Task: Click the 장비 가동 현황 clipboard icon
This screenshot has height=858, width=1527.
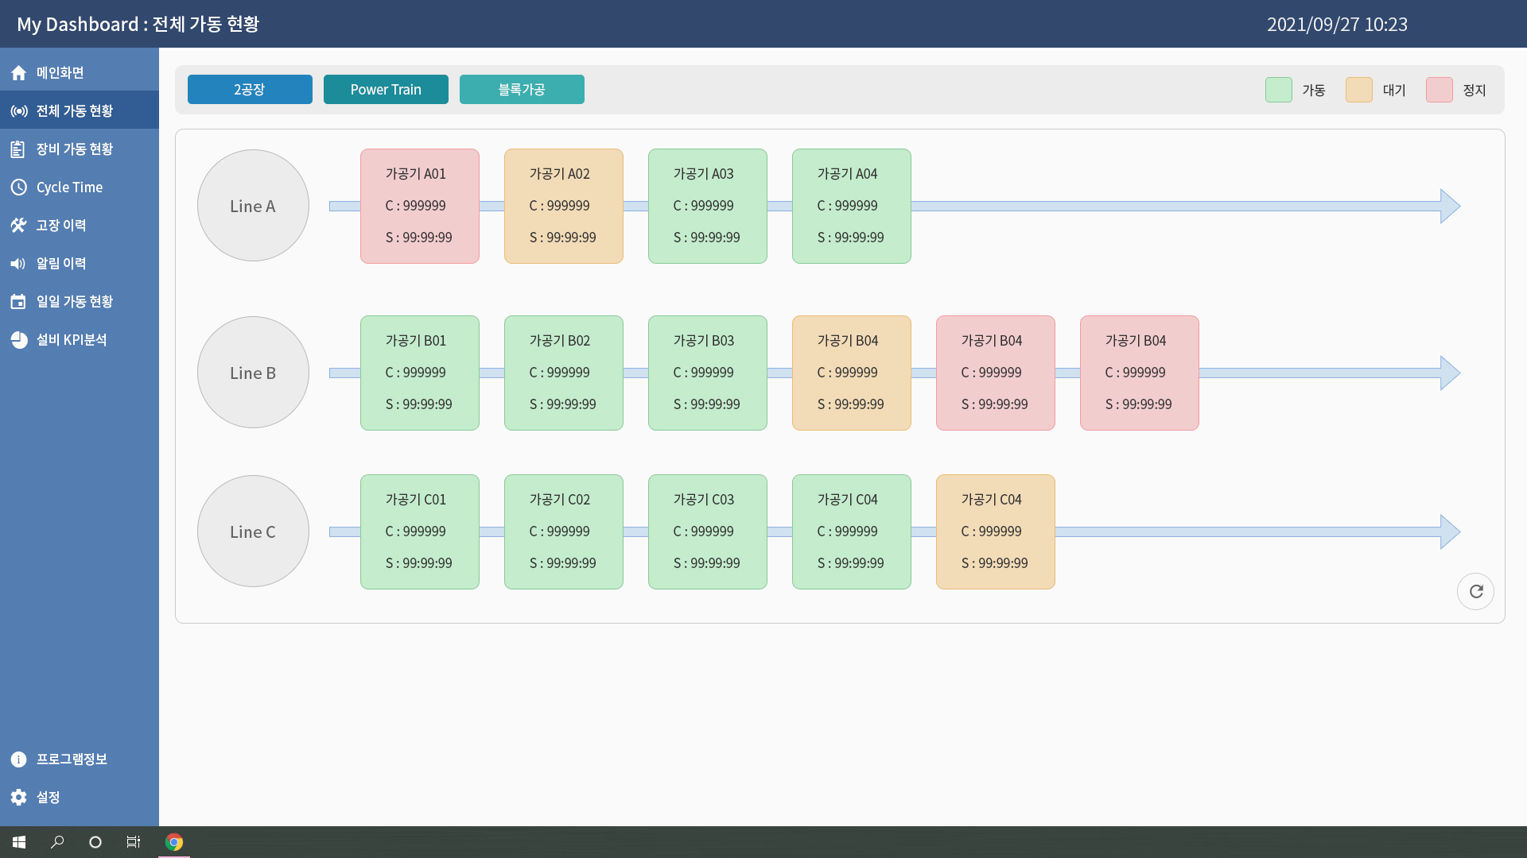Action: (x=18, y=149)
